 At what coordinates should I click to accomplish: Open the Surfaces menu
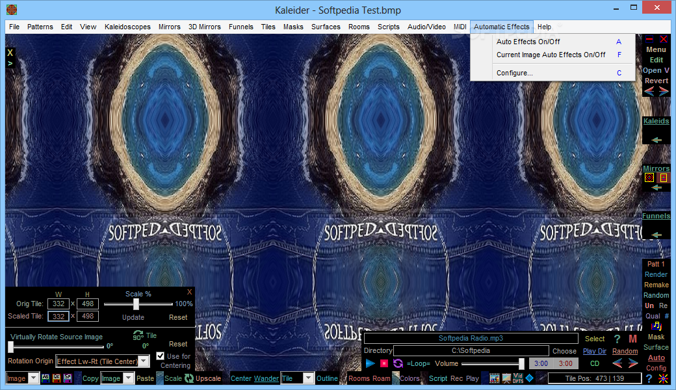(x=326, y=27)
